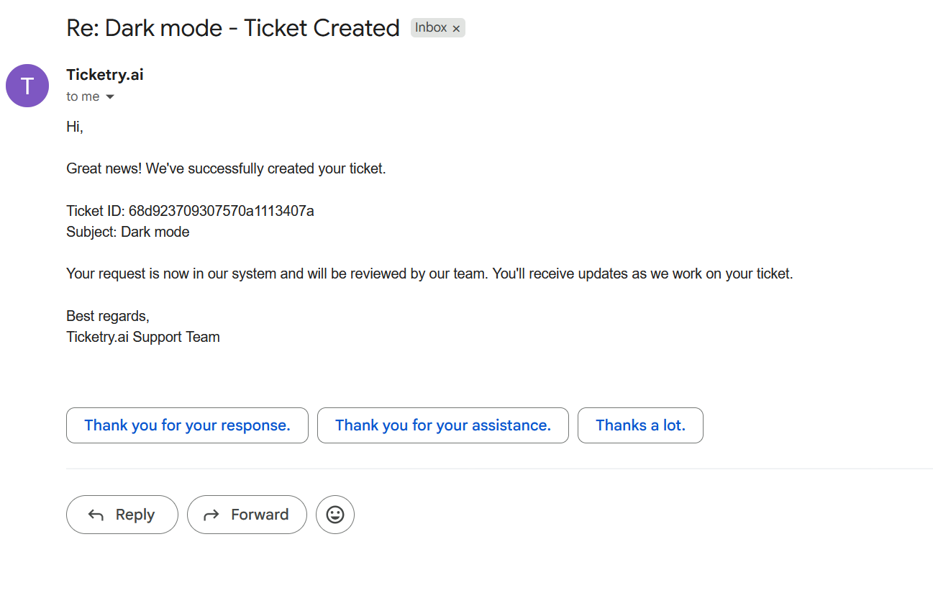
Task: Select smart reply "Thank you for your assistance."
Action: (x=442, y=425)
